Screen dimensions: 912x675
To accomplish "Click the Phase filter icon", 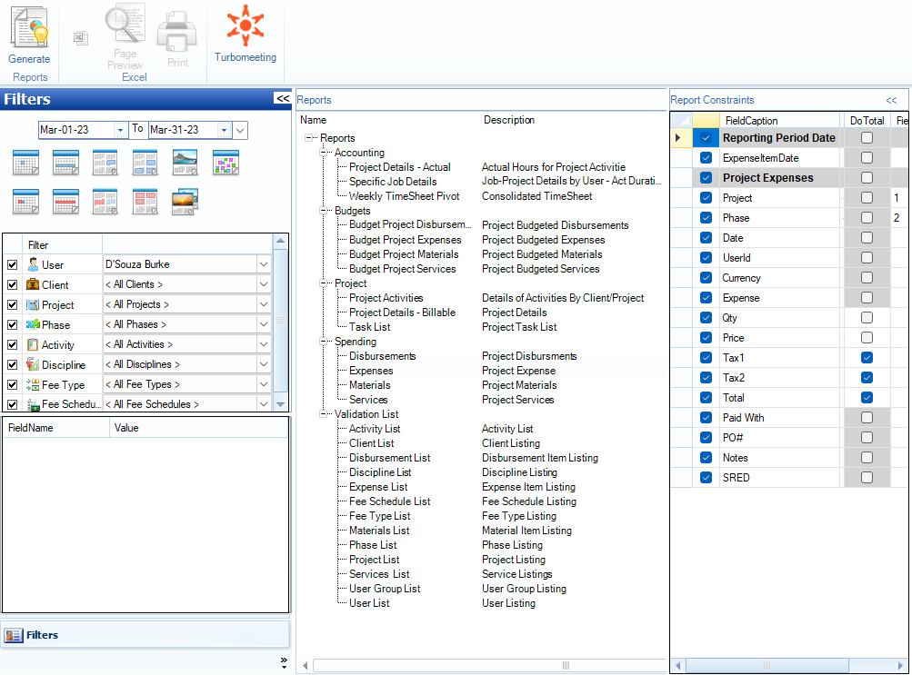I will tap(33, 324).
